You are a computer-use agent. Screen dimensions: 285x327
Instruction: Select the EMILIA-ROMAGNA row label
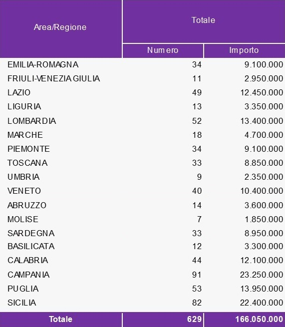43,64
